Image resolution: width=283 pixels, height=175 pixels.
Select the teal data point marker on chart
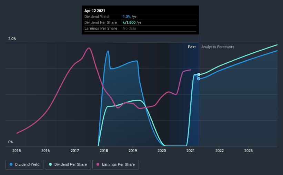tap(199, 74)
